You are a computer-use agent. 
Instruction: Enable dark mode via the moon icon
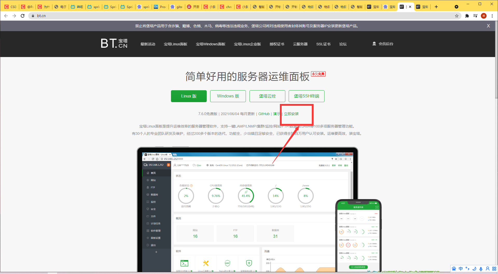[x=474, y=269]
